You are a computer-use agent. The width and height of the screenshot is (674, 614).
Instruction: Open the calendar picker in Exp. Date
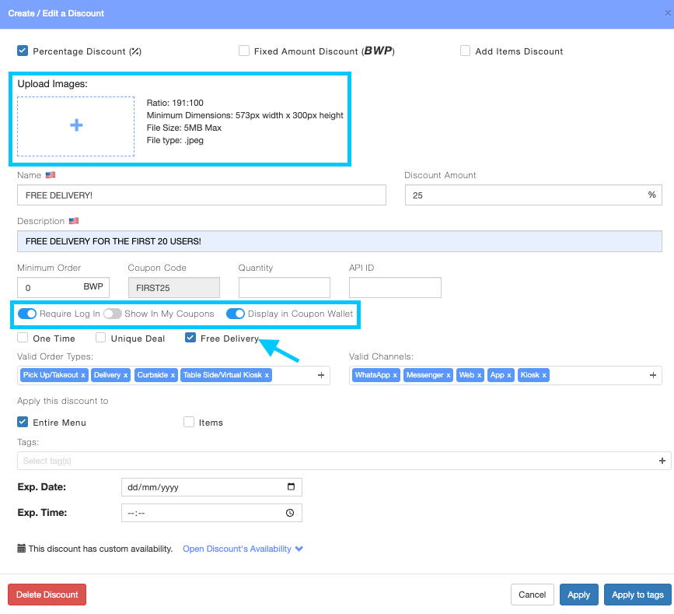tap(291, 486)
